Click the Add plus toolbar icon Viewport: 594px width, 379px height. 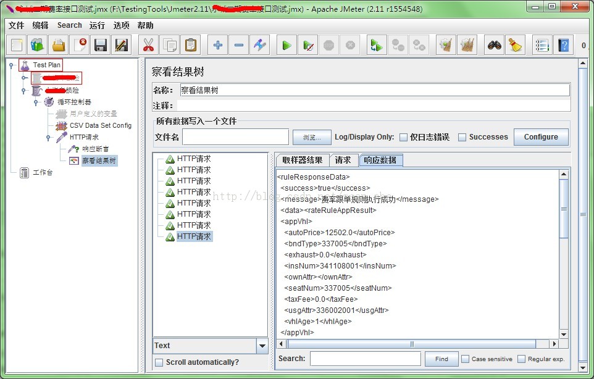coord(217,45)
